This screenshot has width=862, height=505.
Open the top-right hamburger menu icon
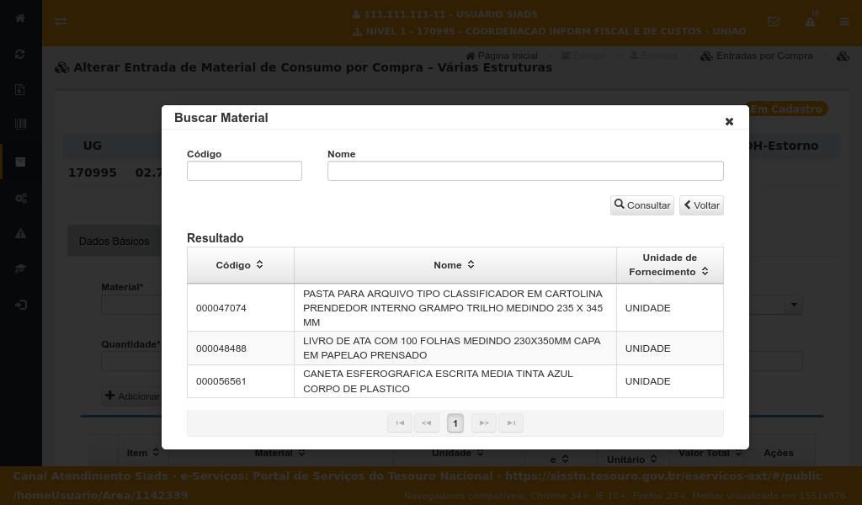(844, 21)
